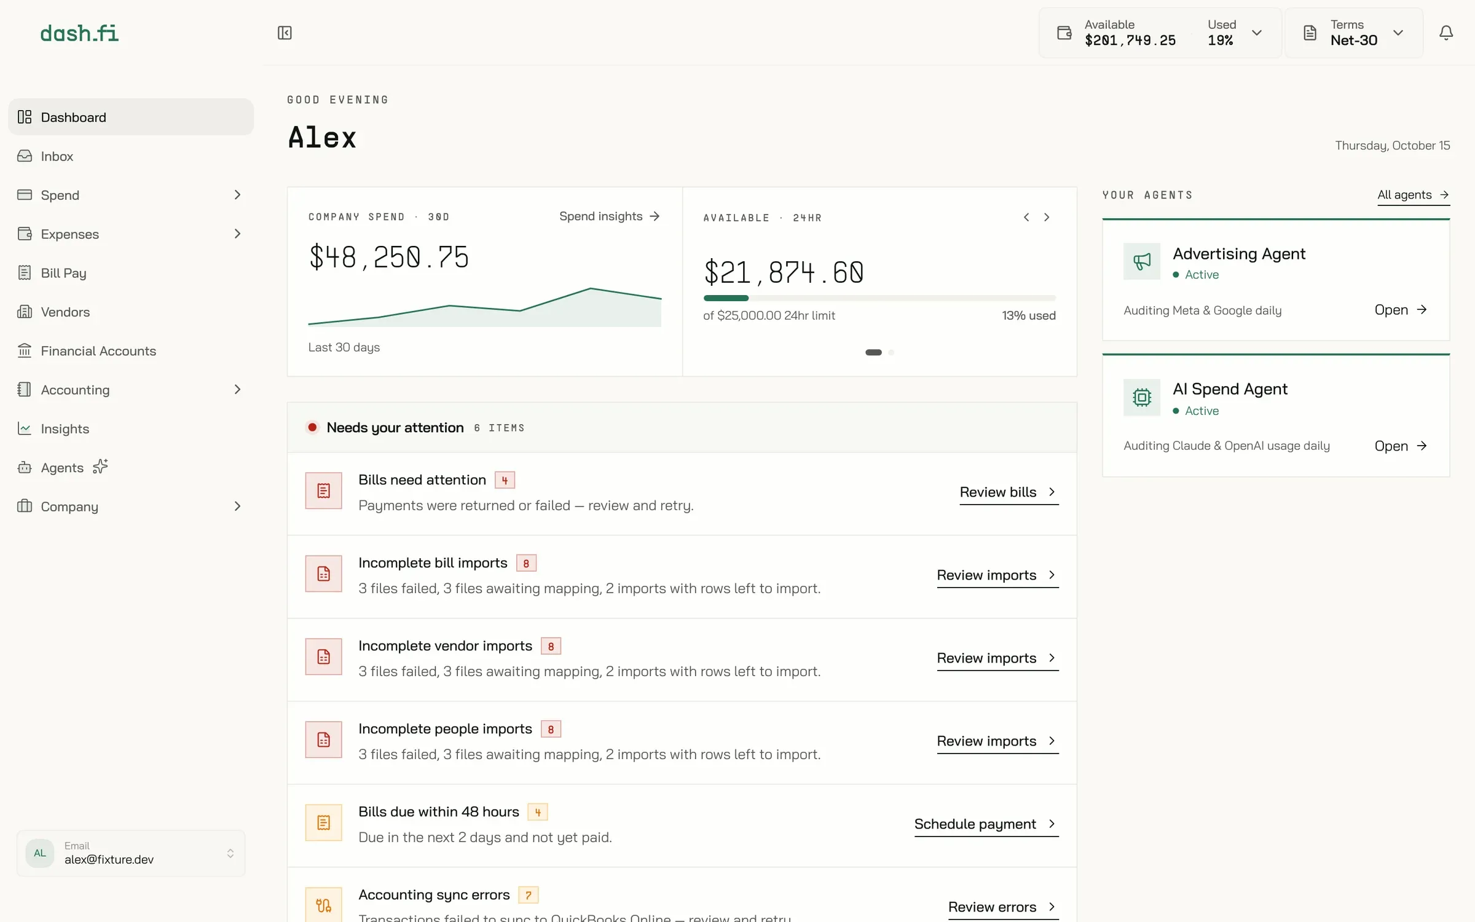This screenshot has height=922, width=1475.
Task: Click the Bills due within 48 hours icon
Action: point(324,822)
